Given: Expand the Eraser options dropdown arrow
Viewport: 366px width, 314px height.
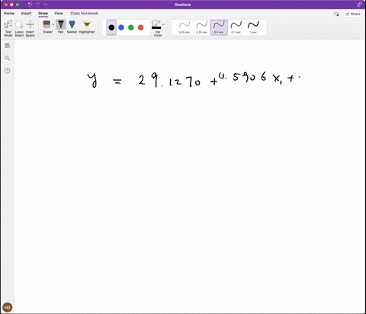Looking at the screenshot, I should [x=53, y=24].
